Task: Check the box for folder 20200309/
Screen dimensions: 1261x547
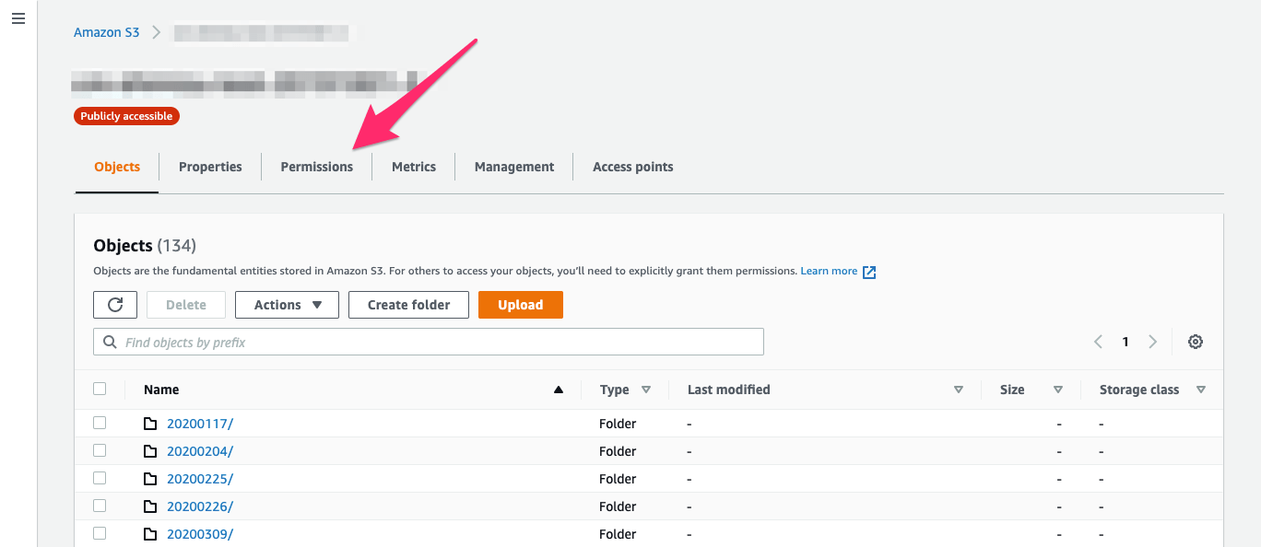Action: [100, 532]
